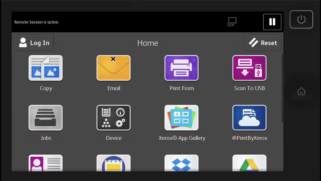Open the Copy app

pos(46,68)
